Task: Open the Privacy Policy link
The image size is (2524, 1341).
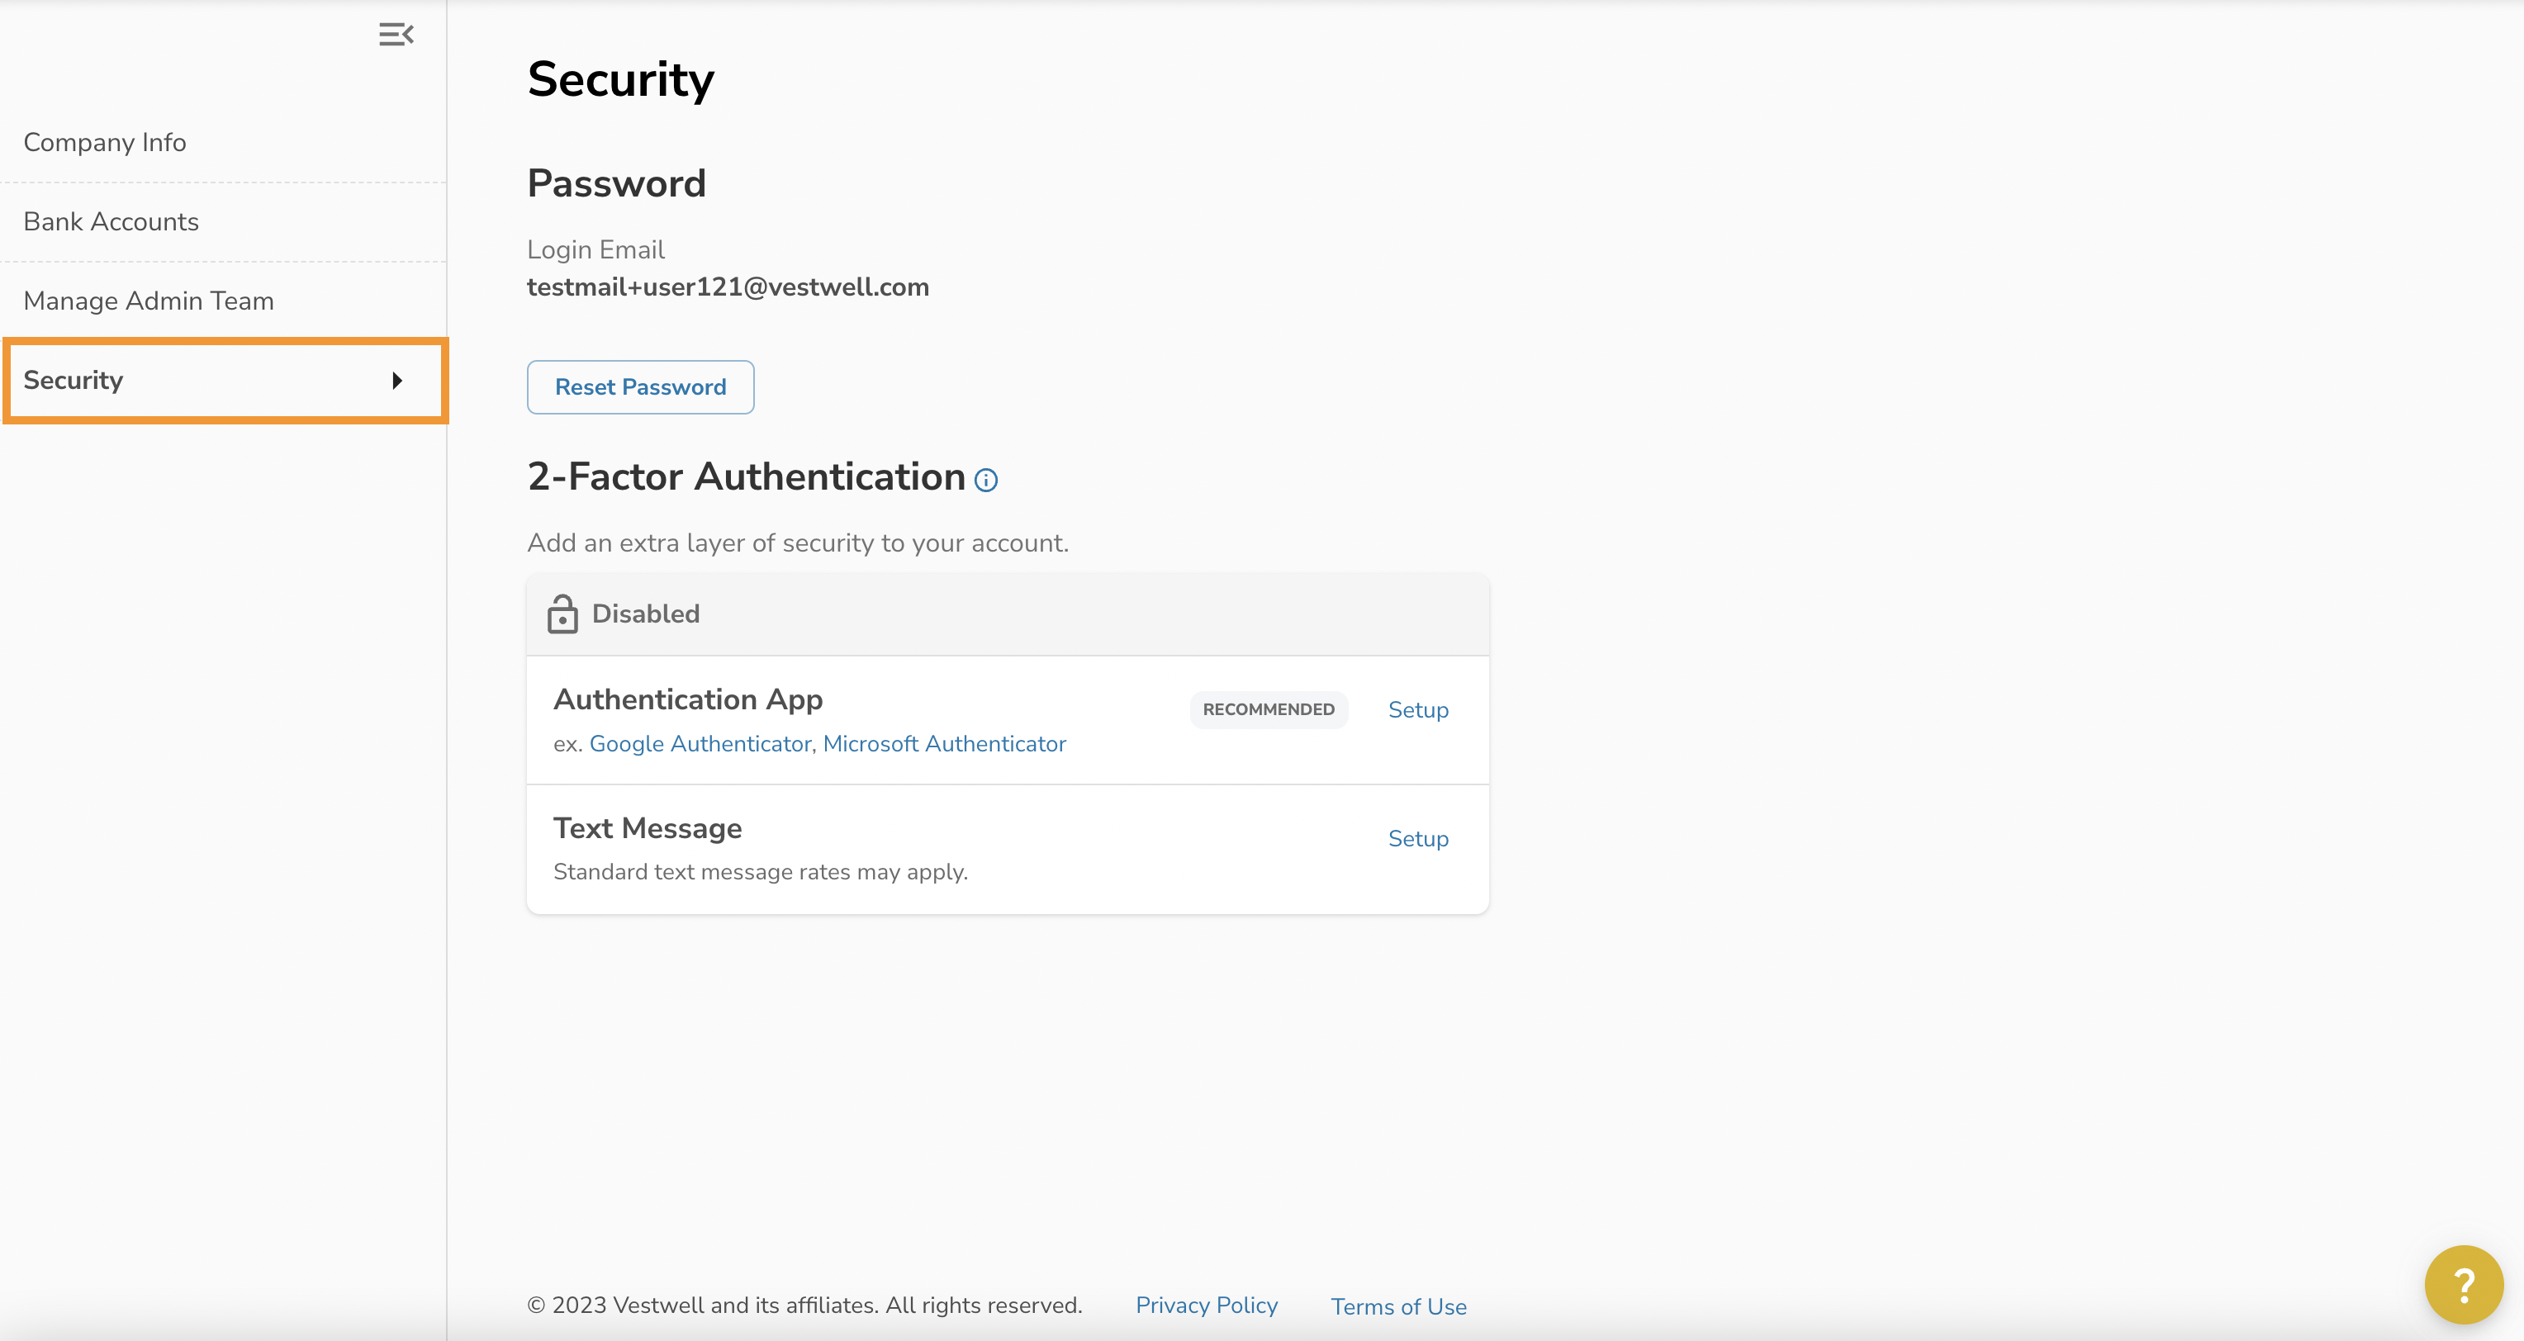Action: (1206, 1305)
